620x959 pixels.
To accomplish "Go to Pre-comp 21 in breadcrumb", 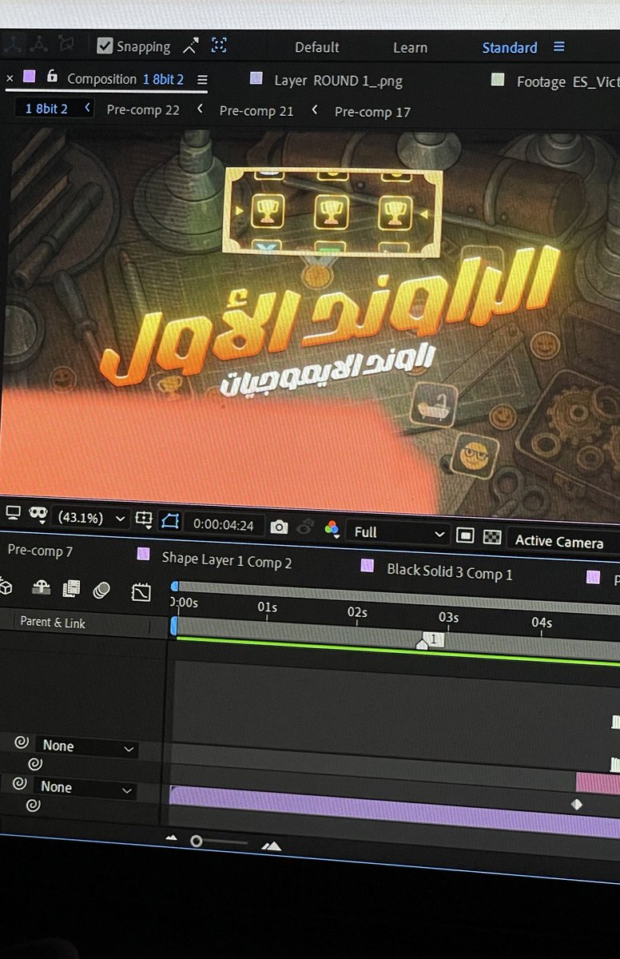I will pyautogui.click(x=256, y=111).
